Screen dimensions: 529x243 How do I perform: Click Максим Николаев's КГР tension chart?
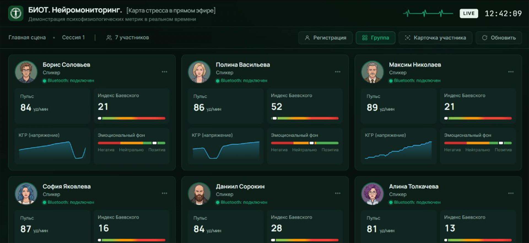pos(398,150)
